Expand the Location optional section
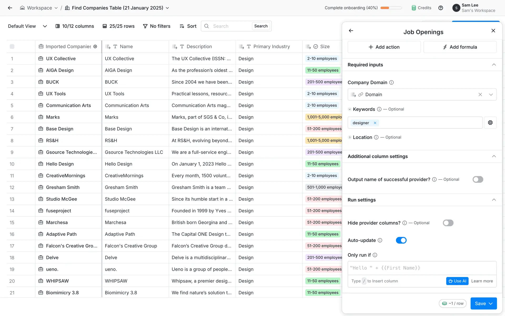The image size is (505, 316). (350, 137)
